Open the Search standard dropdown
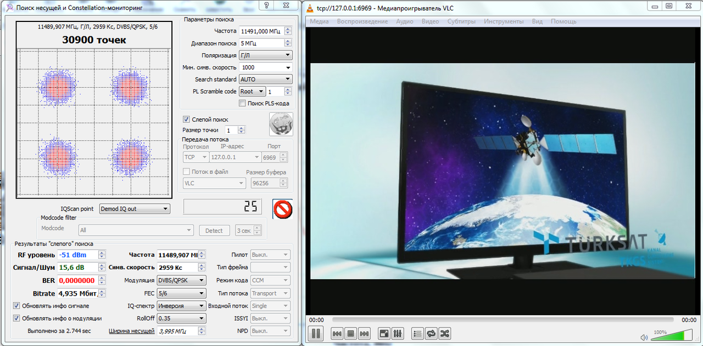Viewport: 703px width, 346px height. click(x=266, y=80)
